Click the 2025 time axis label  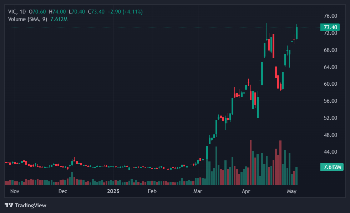[x=113, y=191]
